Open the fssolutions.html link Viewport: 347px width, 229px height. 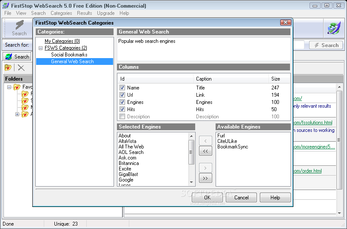(x=313, y=123)
